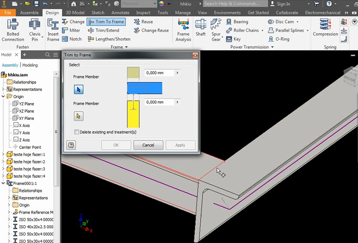Viewport: 358px width, 243px height.
Task: Toggle the second Frame Member selection arrow
Action: tap(78, 116)
